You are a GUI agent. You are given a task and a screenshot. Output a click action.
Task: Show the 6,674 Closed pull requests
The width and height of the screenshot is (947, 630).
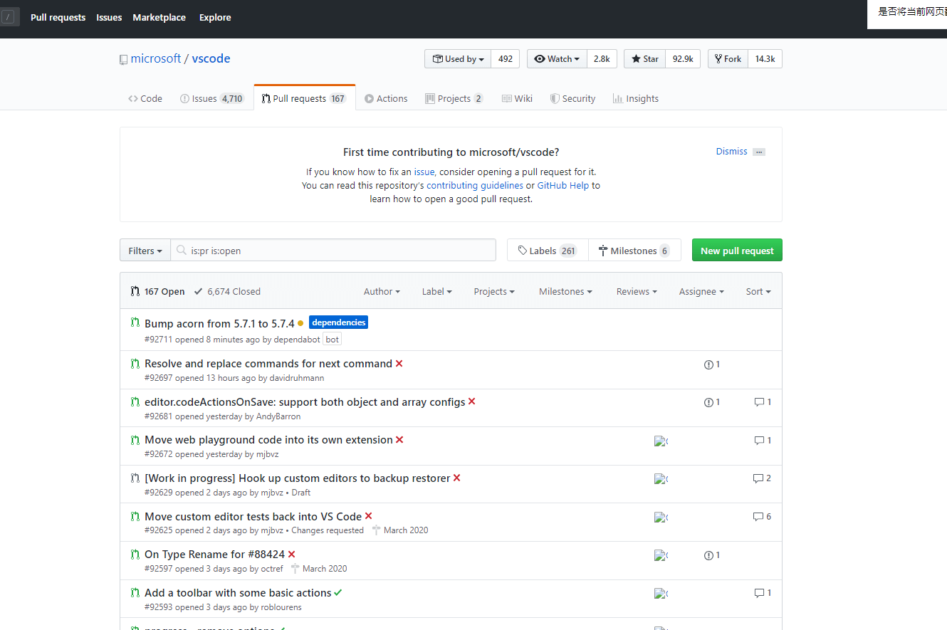[227, 292]
